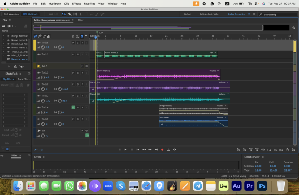Open the Multitrack menu
The width and height of the screenshot is (299, 195).
[55, 4]
